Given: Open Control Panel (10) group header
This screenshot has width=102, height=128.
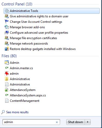Looking at the screenshot, I should (17, 4).
